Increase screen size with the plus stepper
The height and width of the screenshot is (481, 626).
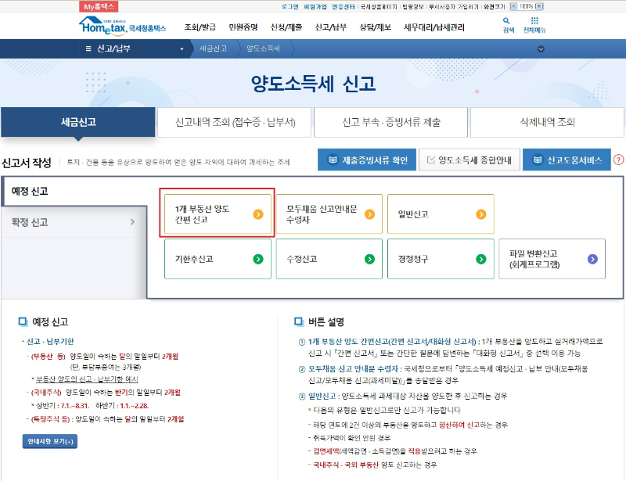(538, 6)
